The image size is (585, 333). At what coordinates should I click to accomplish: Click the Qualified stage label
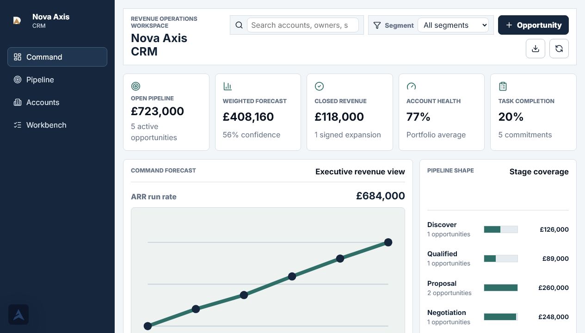pos(442,254)
